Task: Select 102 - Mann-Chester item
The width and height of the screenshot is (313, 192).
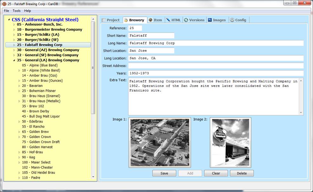Action: point(37,168)
